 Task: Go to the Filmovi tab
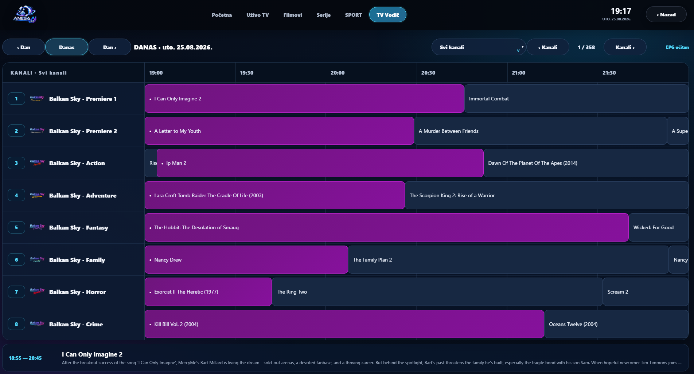[293, 15]
